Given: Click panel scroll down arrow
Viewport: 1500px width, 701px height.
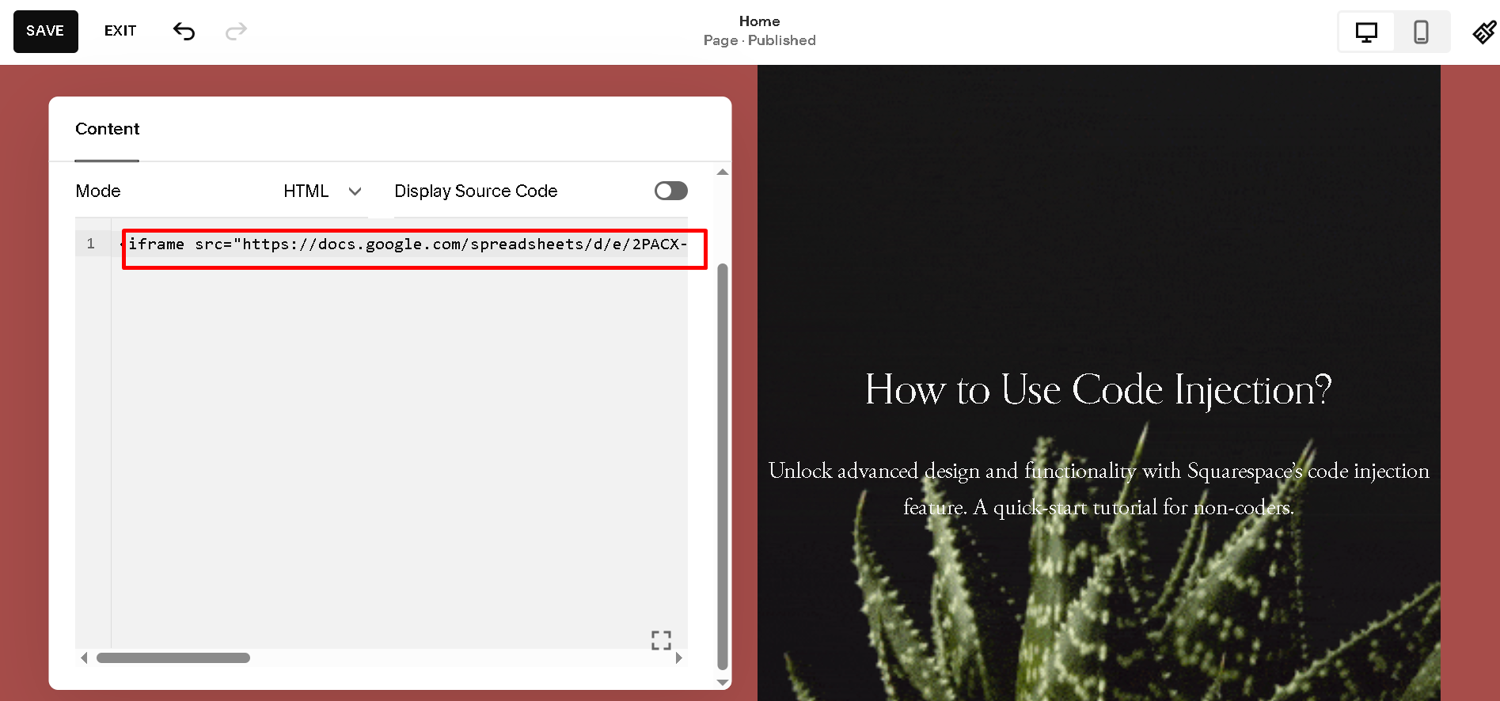Looking at the screenshot, I should (722, 682).
